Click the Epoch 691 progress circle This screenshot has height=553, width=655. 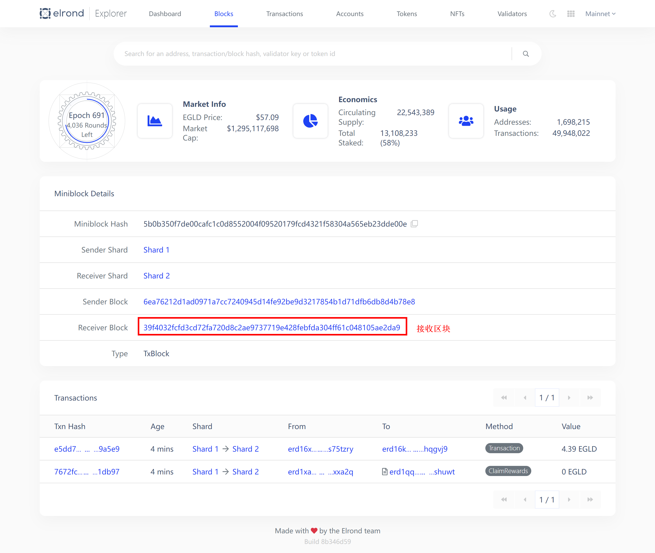[87, 121]
